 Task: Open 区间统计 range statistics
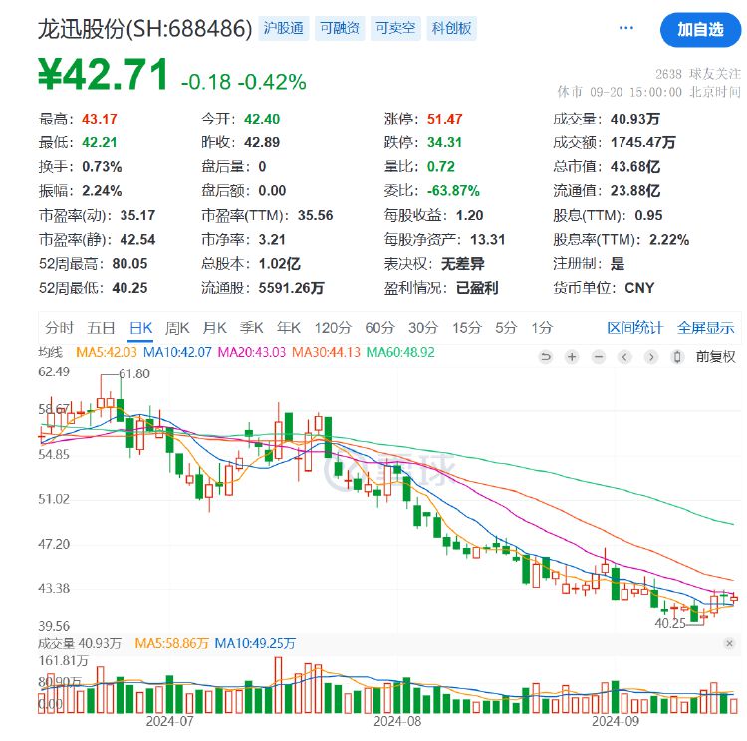pyautogui.click(x=634, y=328)
